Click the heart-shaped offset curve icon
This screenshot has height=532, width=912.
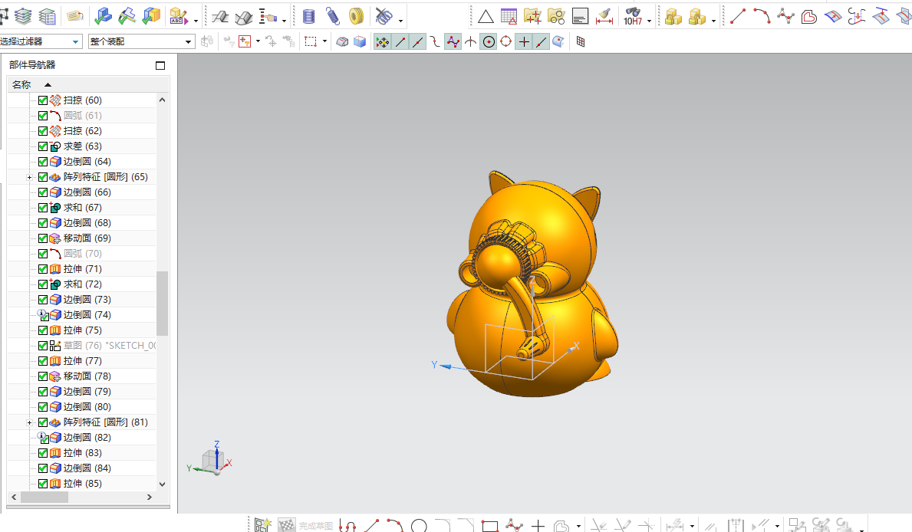click(809, 17)
